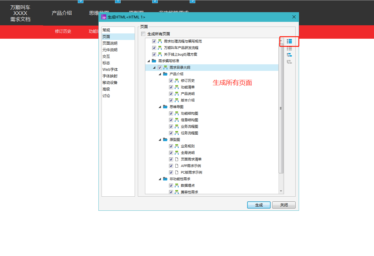Screen dimensions: 374x256
Task: Click the 生成 button
Action: 259,205
